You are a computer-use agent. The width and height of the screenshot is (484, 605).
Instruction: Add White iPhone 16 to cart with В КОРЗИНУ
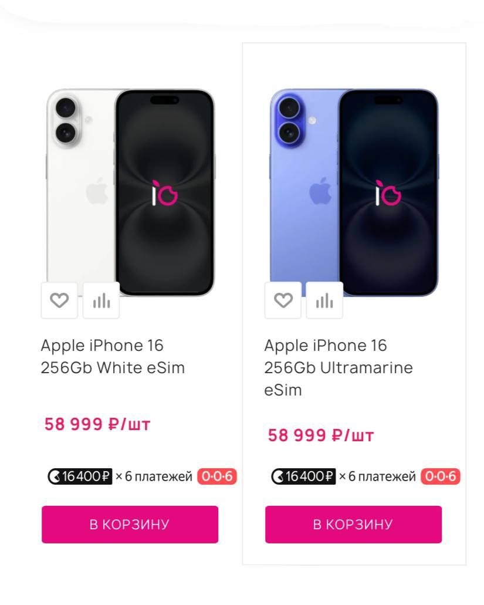pyautogui.click(x=130, y=525)
